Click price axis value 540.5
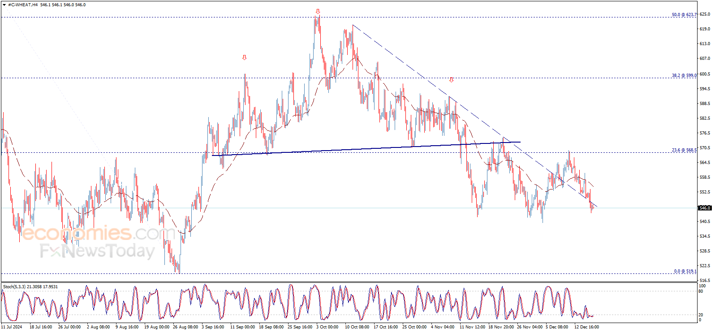The width and height of the screenshot is (715, 332). coord(705,222)
